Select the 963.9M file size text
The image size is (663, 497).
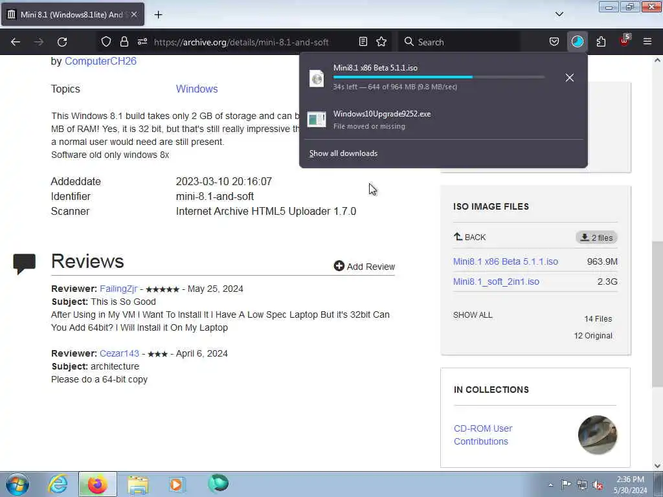click(x=602, y=261)
